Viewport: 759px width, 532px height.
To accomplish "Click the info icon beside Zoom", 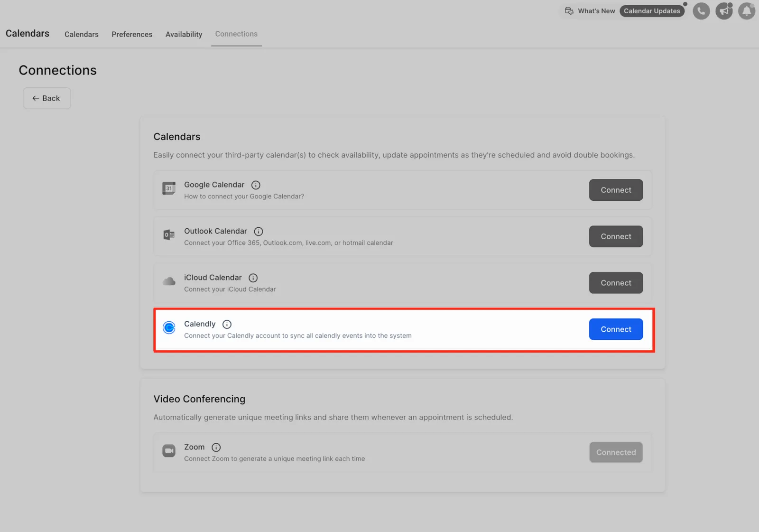I will coord(216,448).
